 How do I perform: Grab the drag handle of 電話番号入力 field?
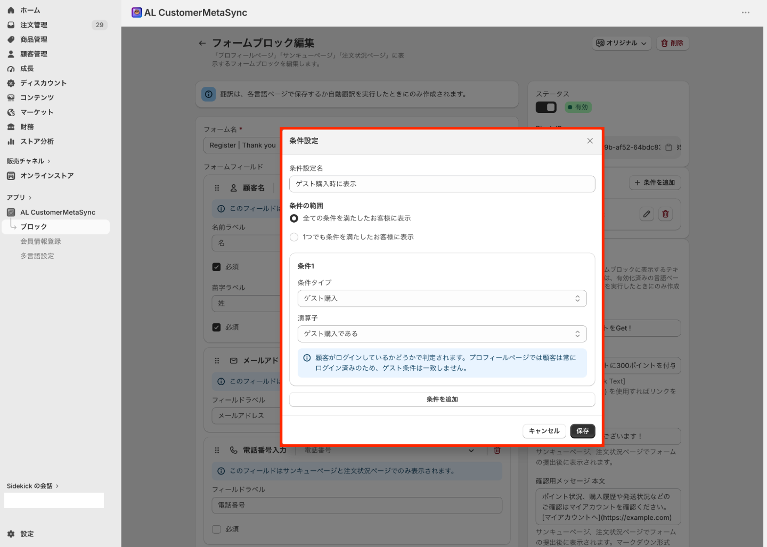(x=217, y=450)
